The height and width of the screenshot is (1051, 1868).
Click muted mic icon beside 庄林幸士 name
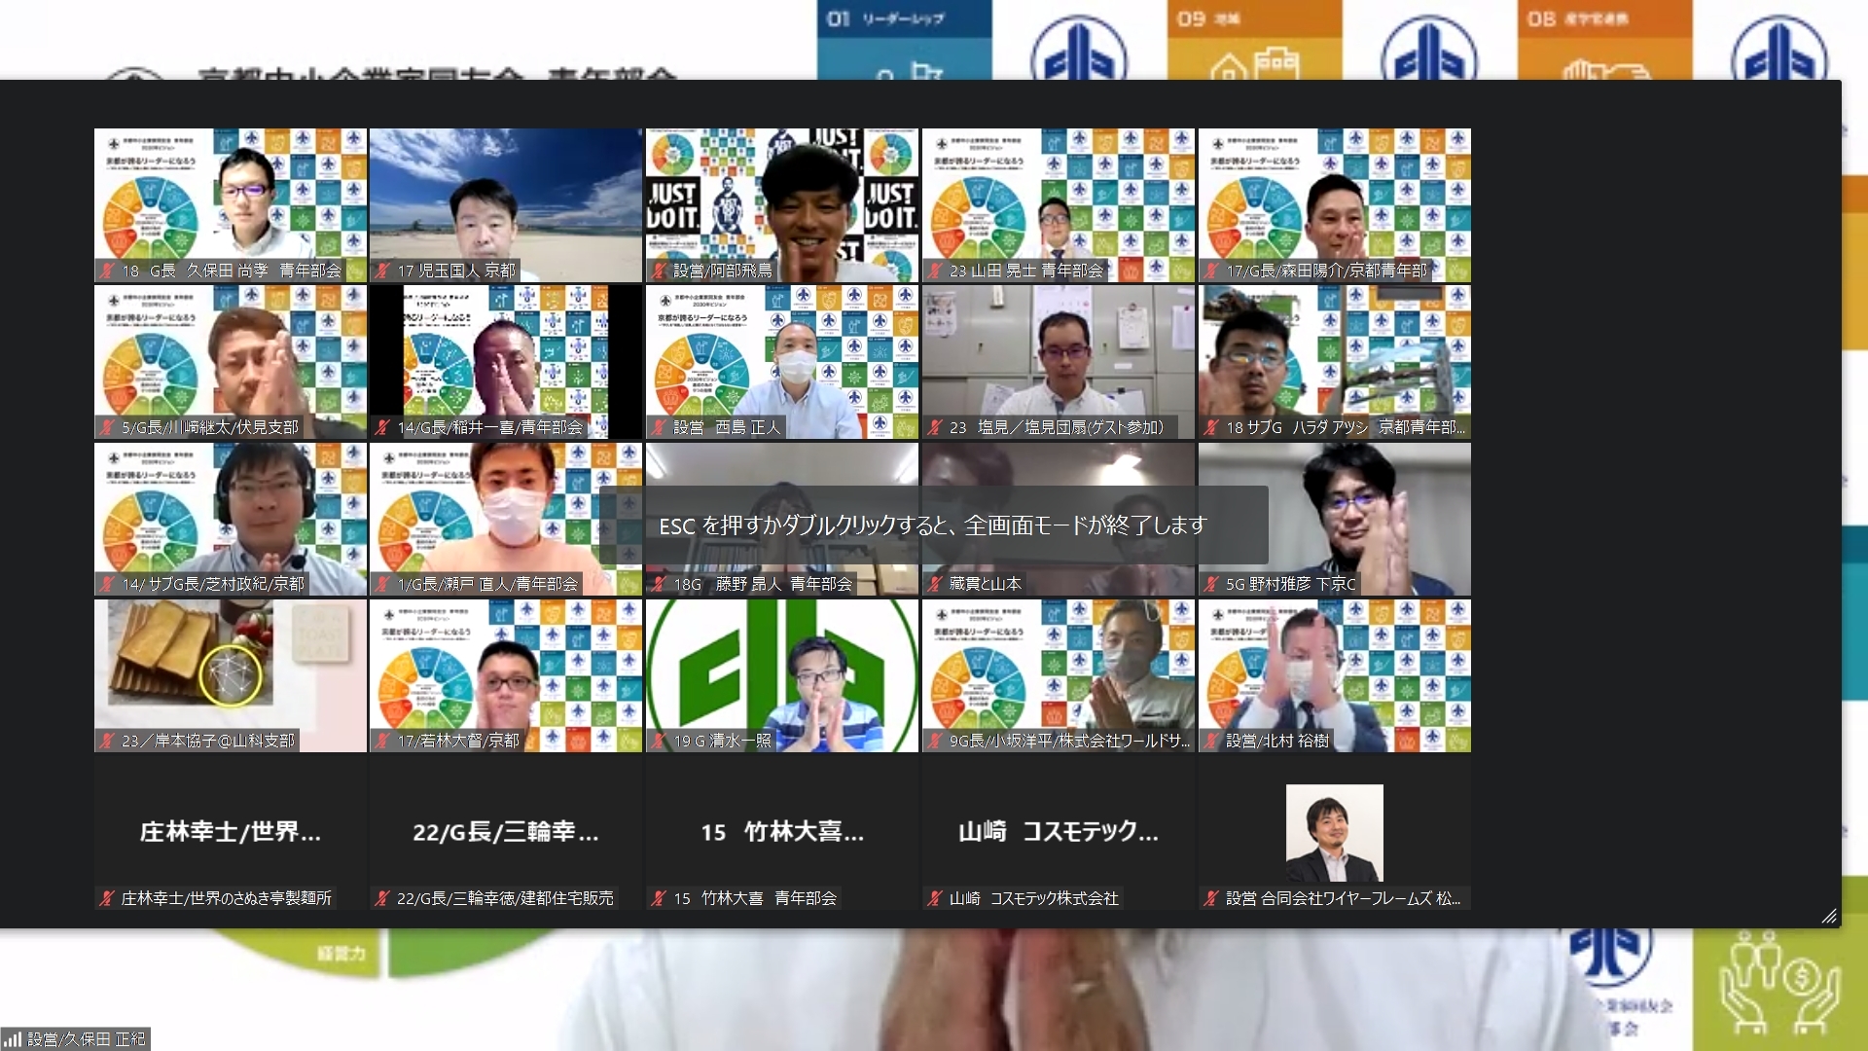click(106, 898)
